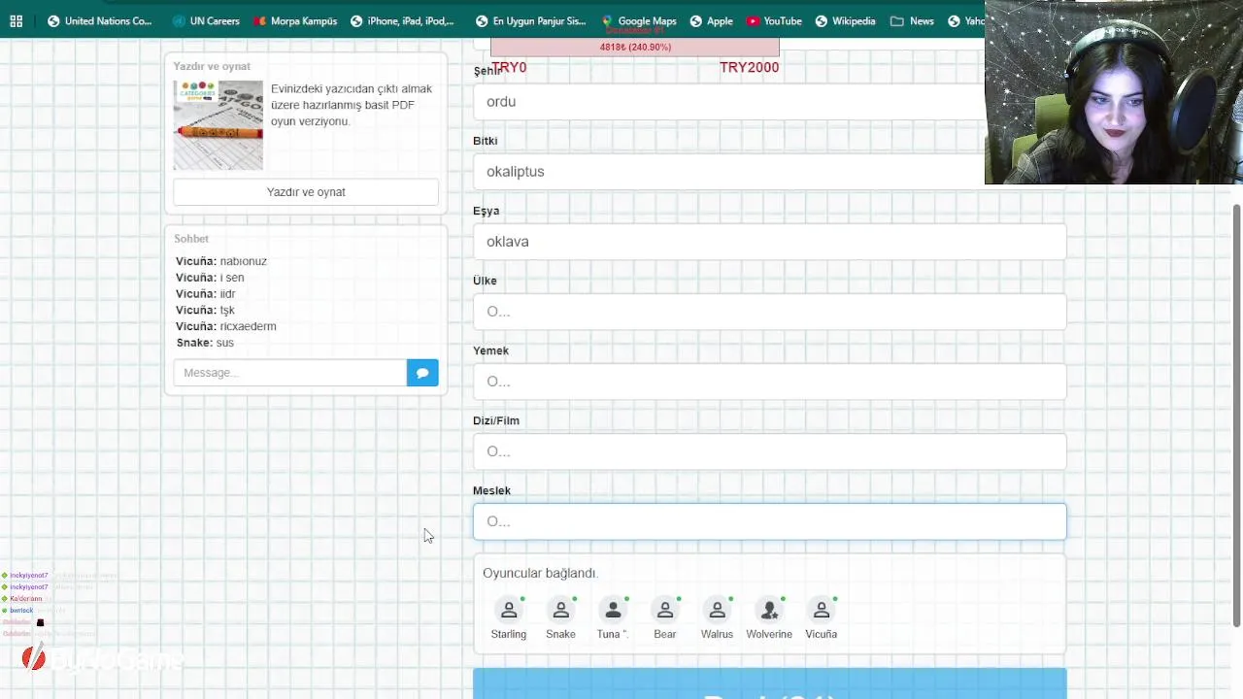Viewport: 1243px width, 699px height.
Task: Send the chat message with blue icon
Action: pyautogui.click(x=422, y=373)
